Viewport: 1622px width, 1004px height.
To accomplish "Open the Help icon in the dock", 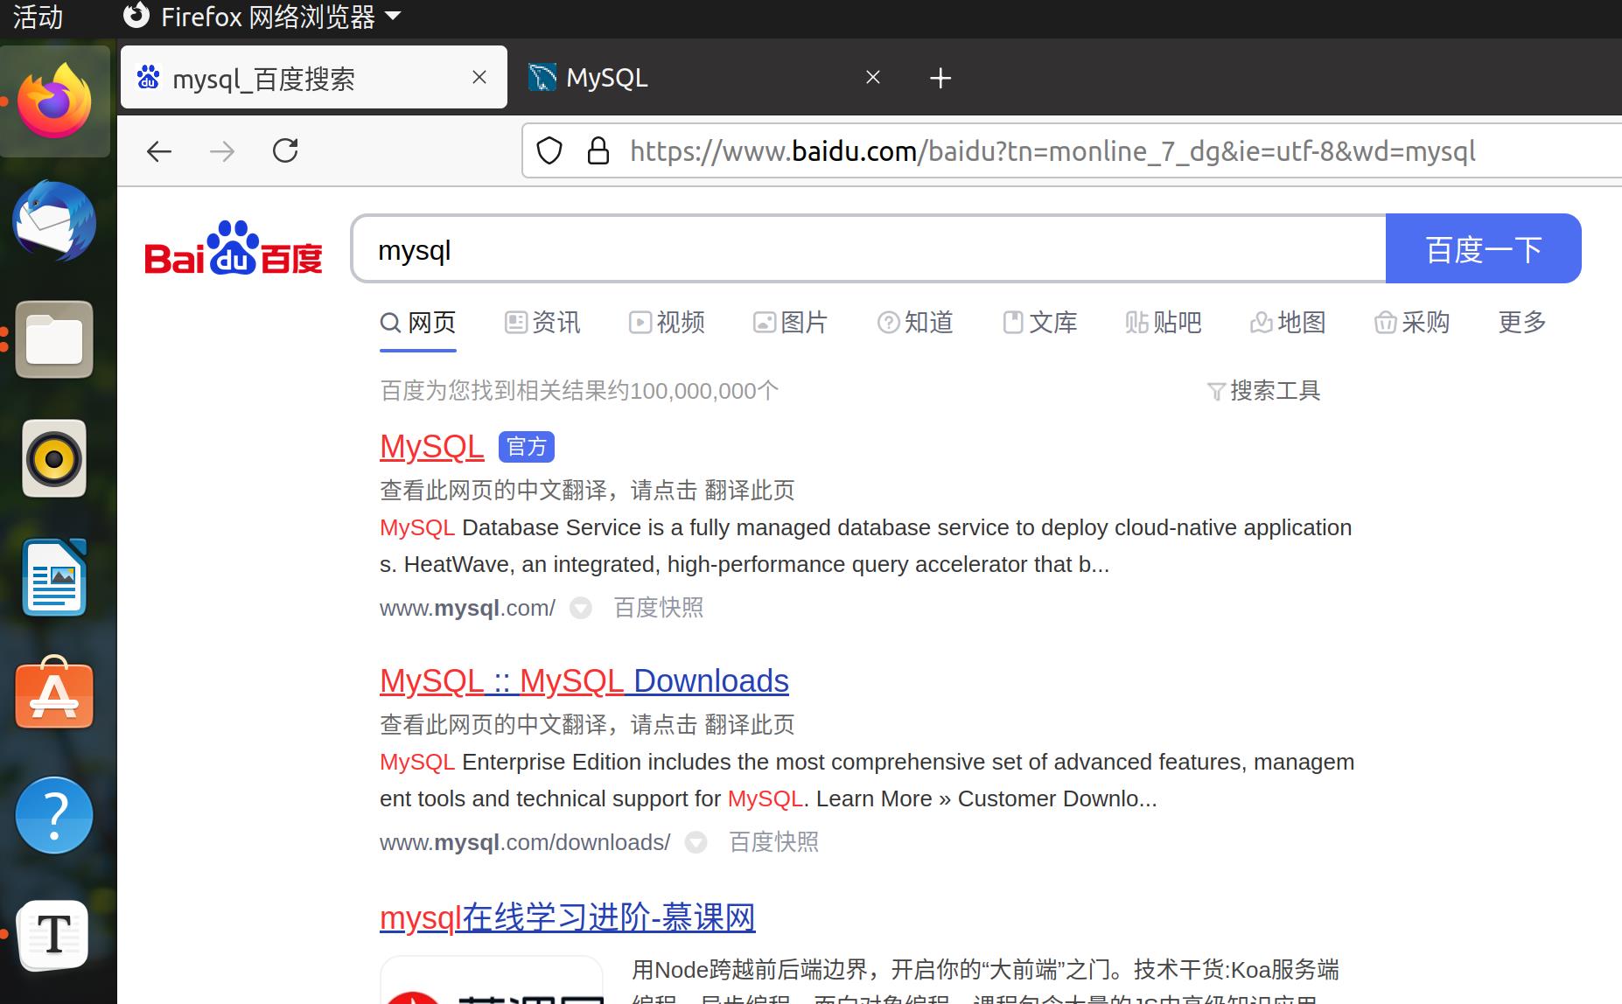I will point(54,815).
